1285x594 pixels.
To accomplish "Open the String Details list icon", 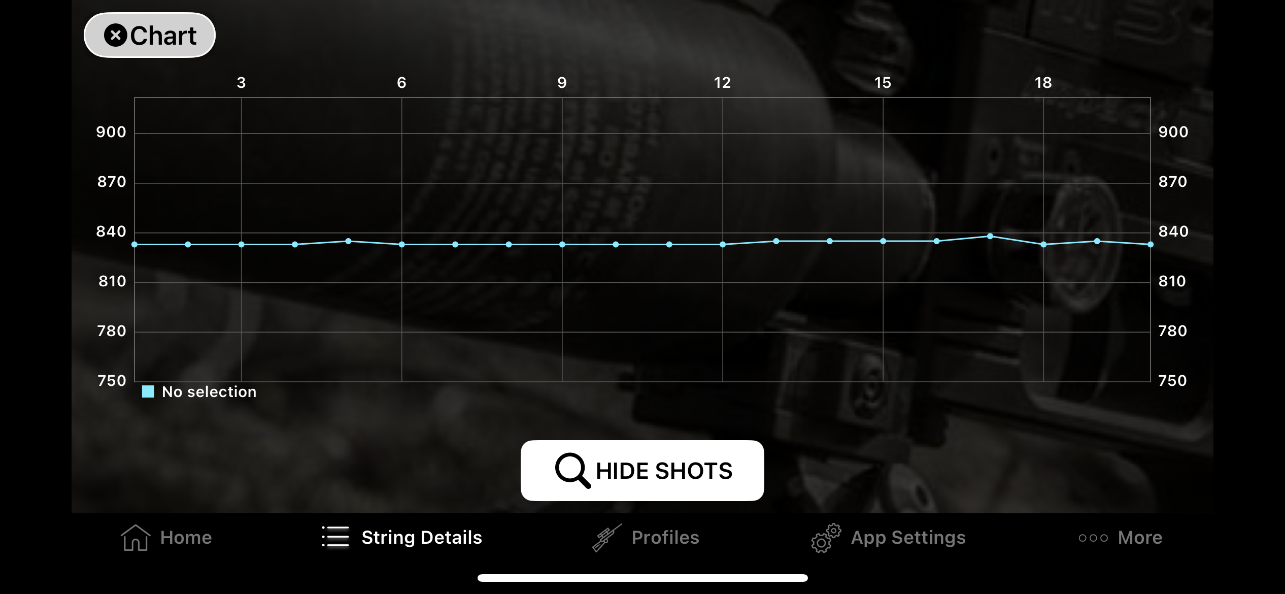I will point(335,537).
